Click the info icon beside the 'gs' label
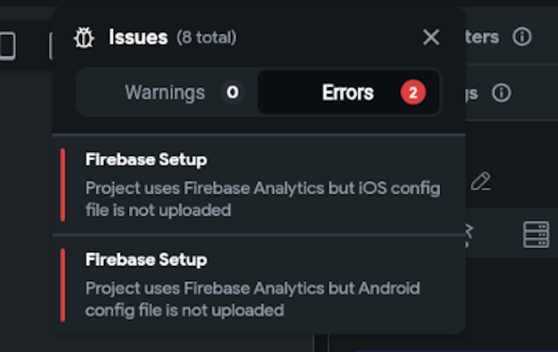Viewport: 558px width, 352px height. [501, 93]
